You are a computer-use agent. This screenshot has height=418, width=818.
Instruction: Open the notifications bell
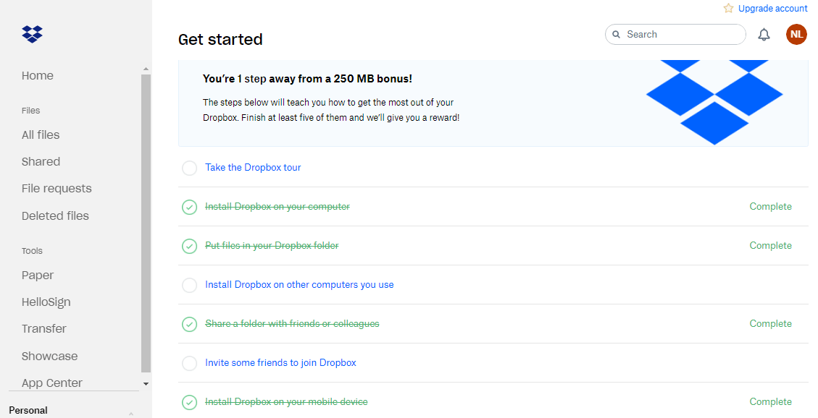763,34
